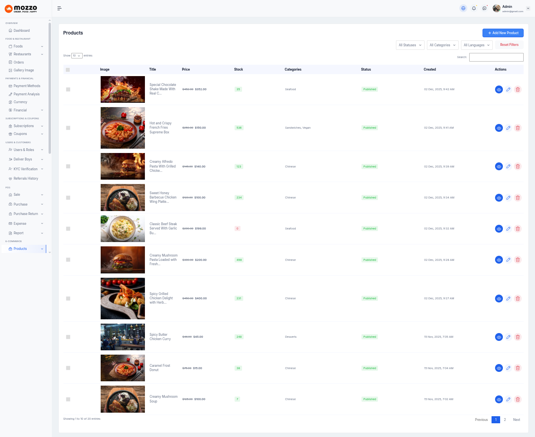Viewport: 535px width, 437px height.
Task: Open the globe language selector icon
Action: (463, 8)
